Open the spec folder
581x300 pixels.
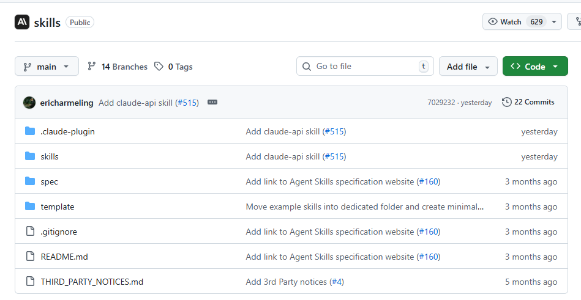click(x=49, y=182)
